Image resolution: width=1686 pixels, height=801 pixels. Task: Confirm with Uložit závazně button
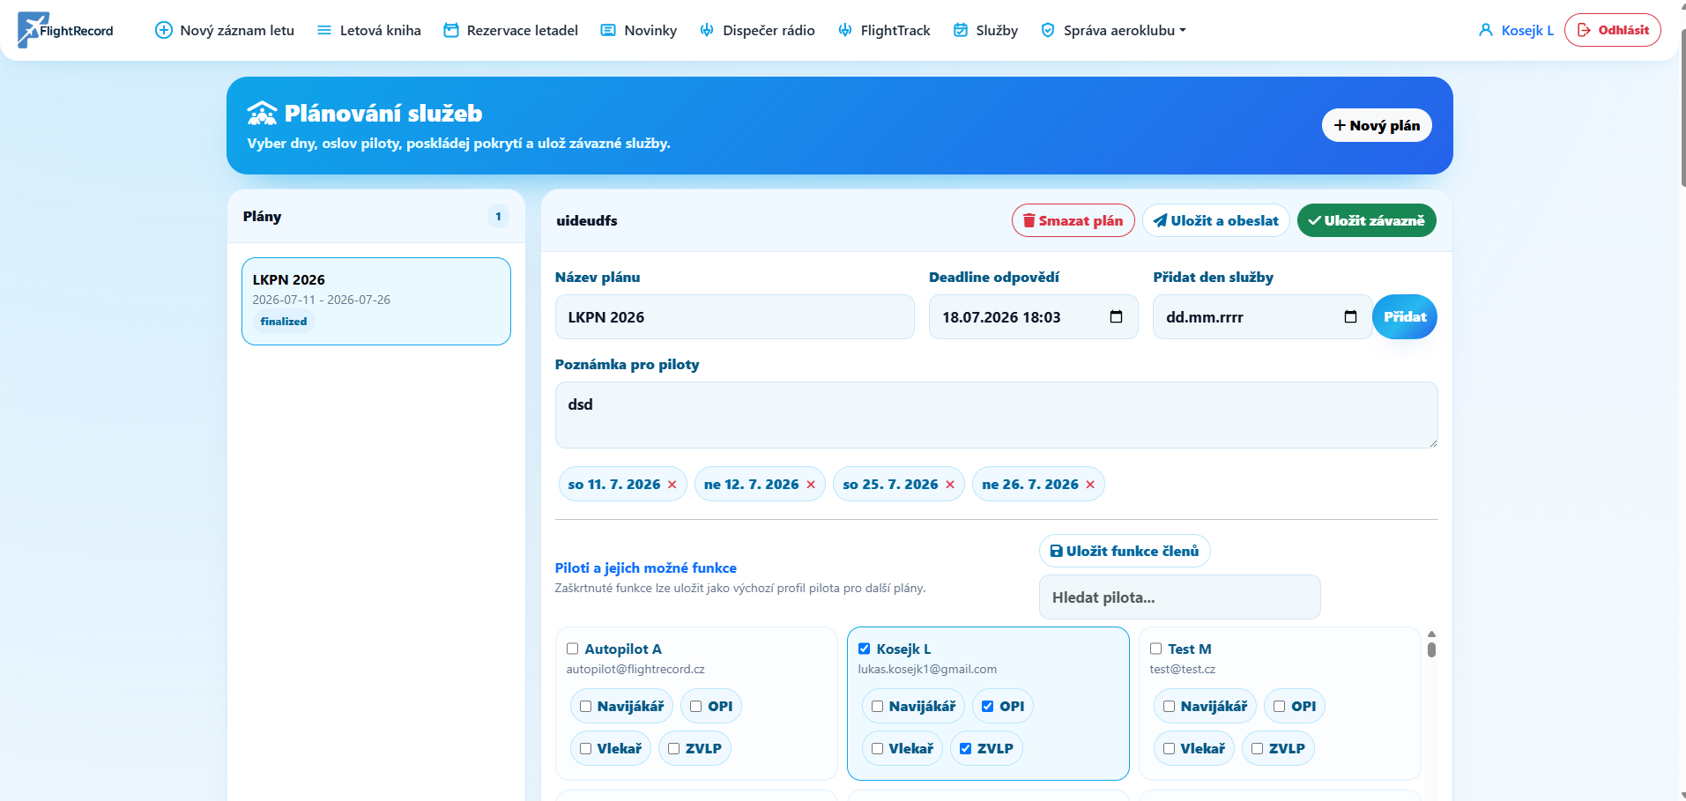[1366, 220]
